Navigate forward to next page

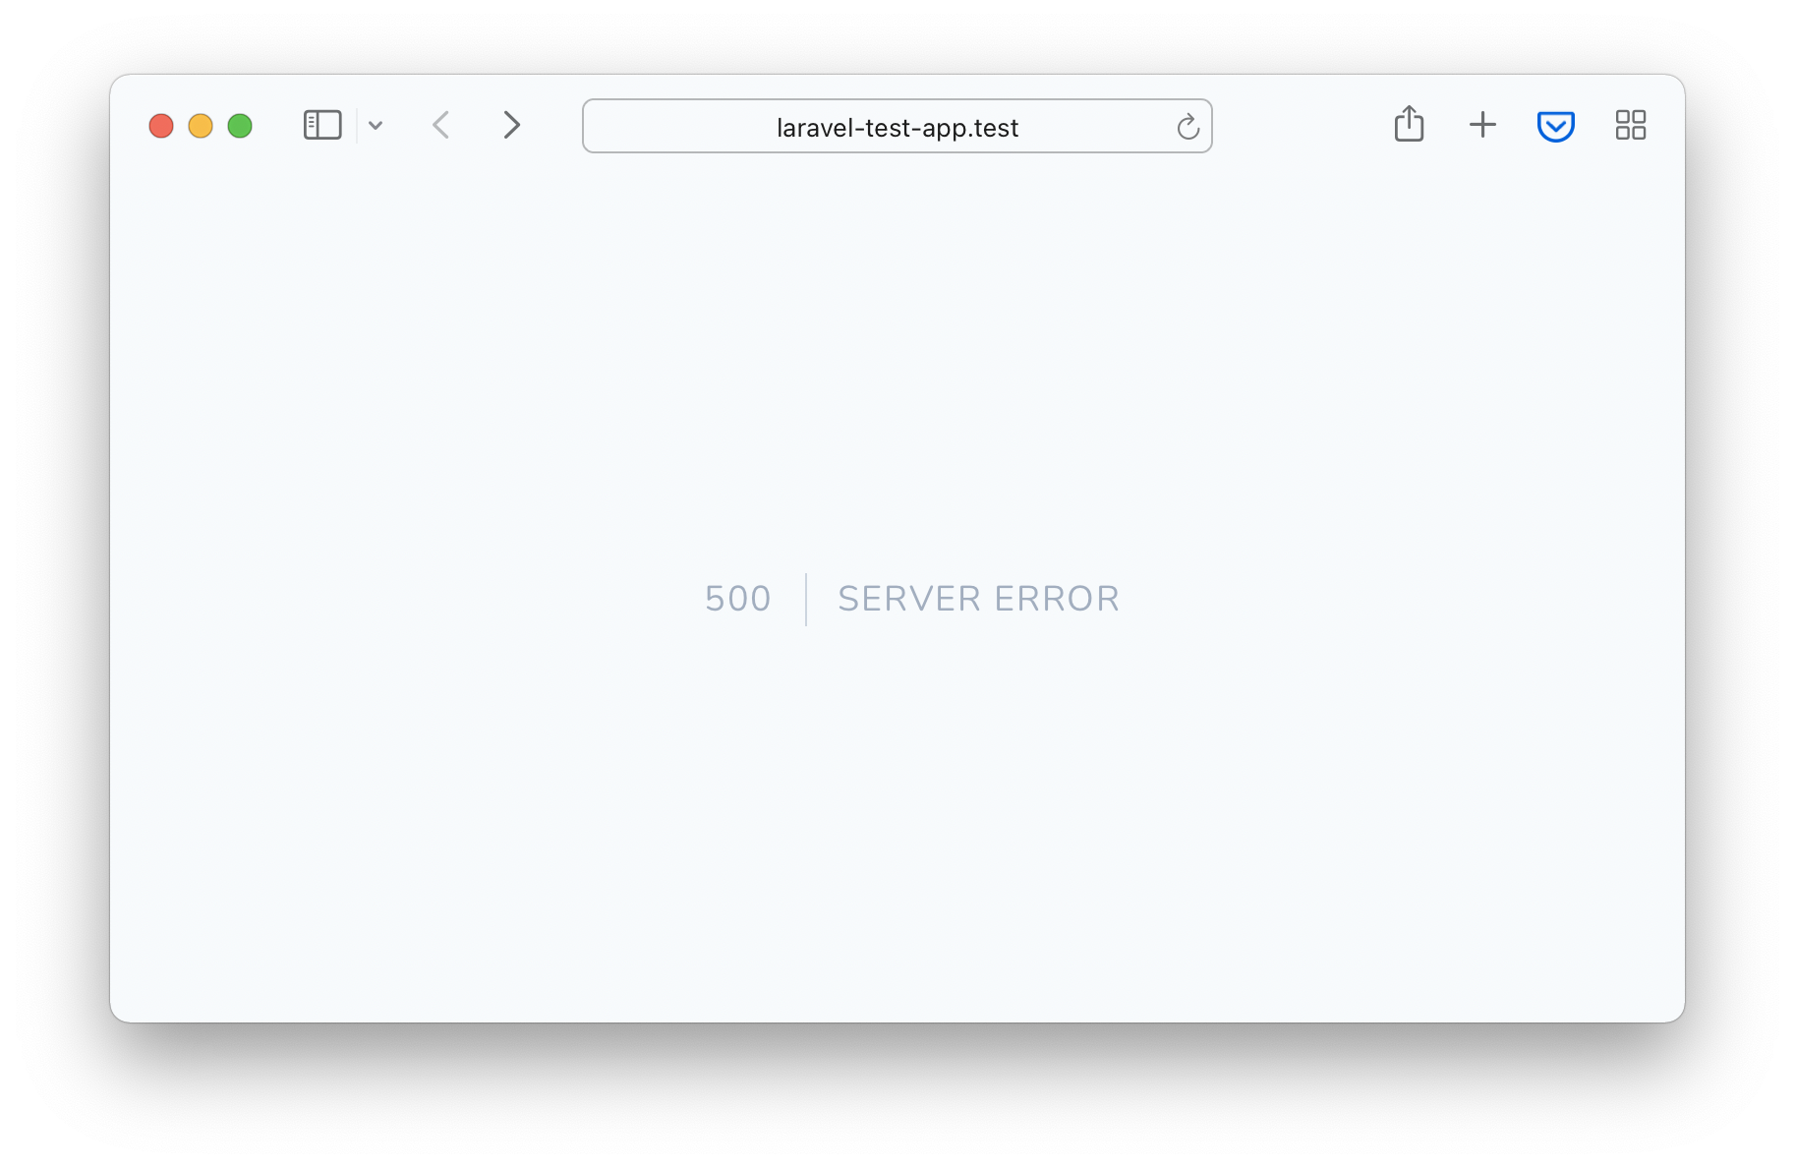tap(511, 125)
